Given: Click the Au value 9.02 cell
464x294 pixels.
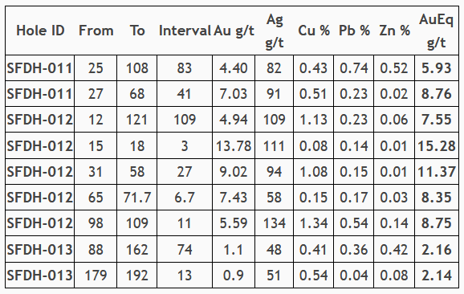Looking at the screenshot, I should click(x=234, y=171).
